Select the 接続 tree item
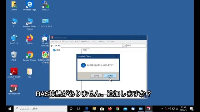The width and height of the screenshot is (200, 112). click(57, 50)
